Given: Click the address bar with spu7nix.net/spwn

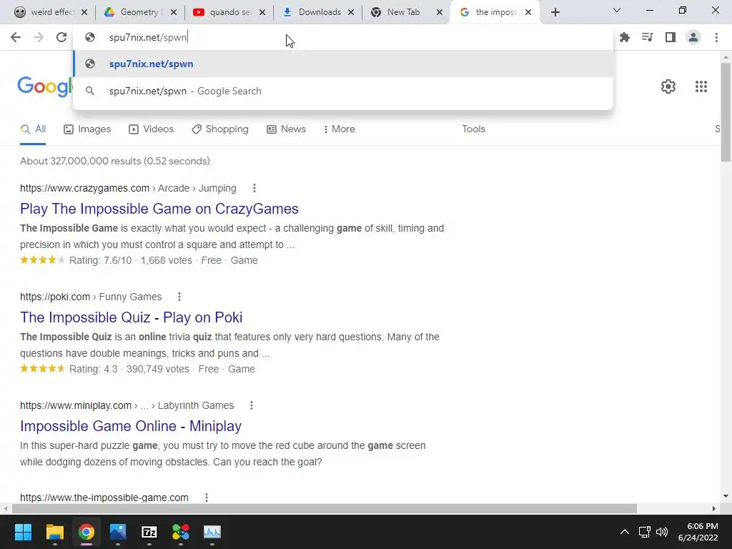Looking at the screenshot, I should click(342, 37).
